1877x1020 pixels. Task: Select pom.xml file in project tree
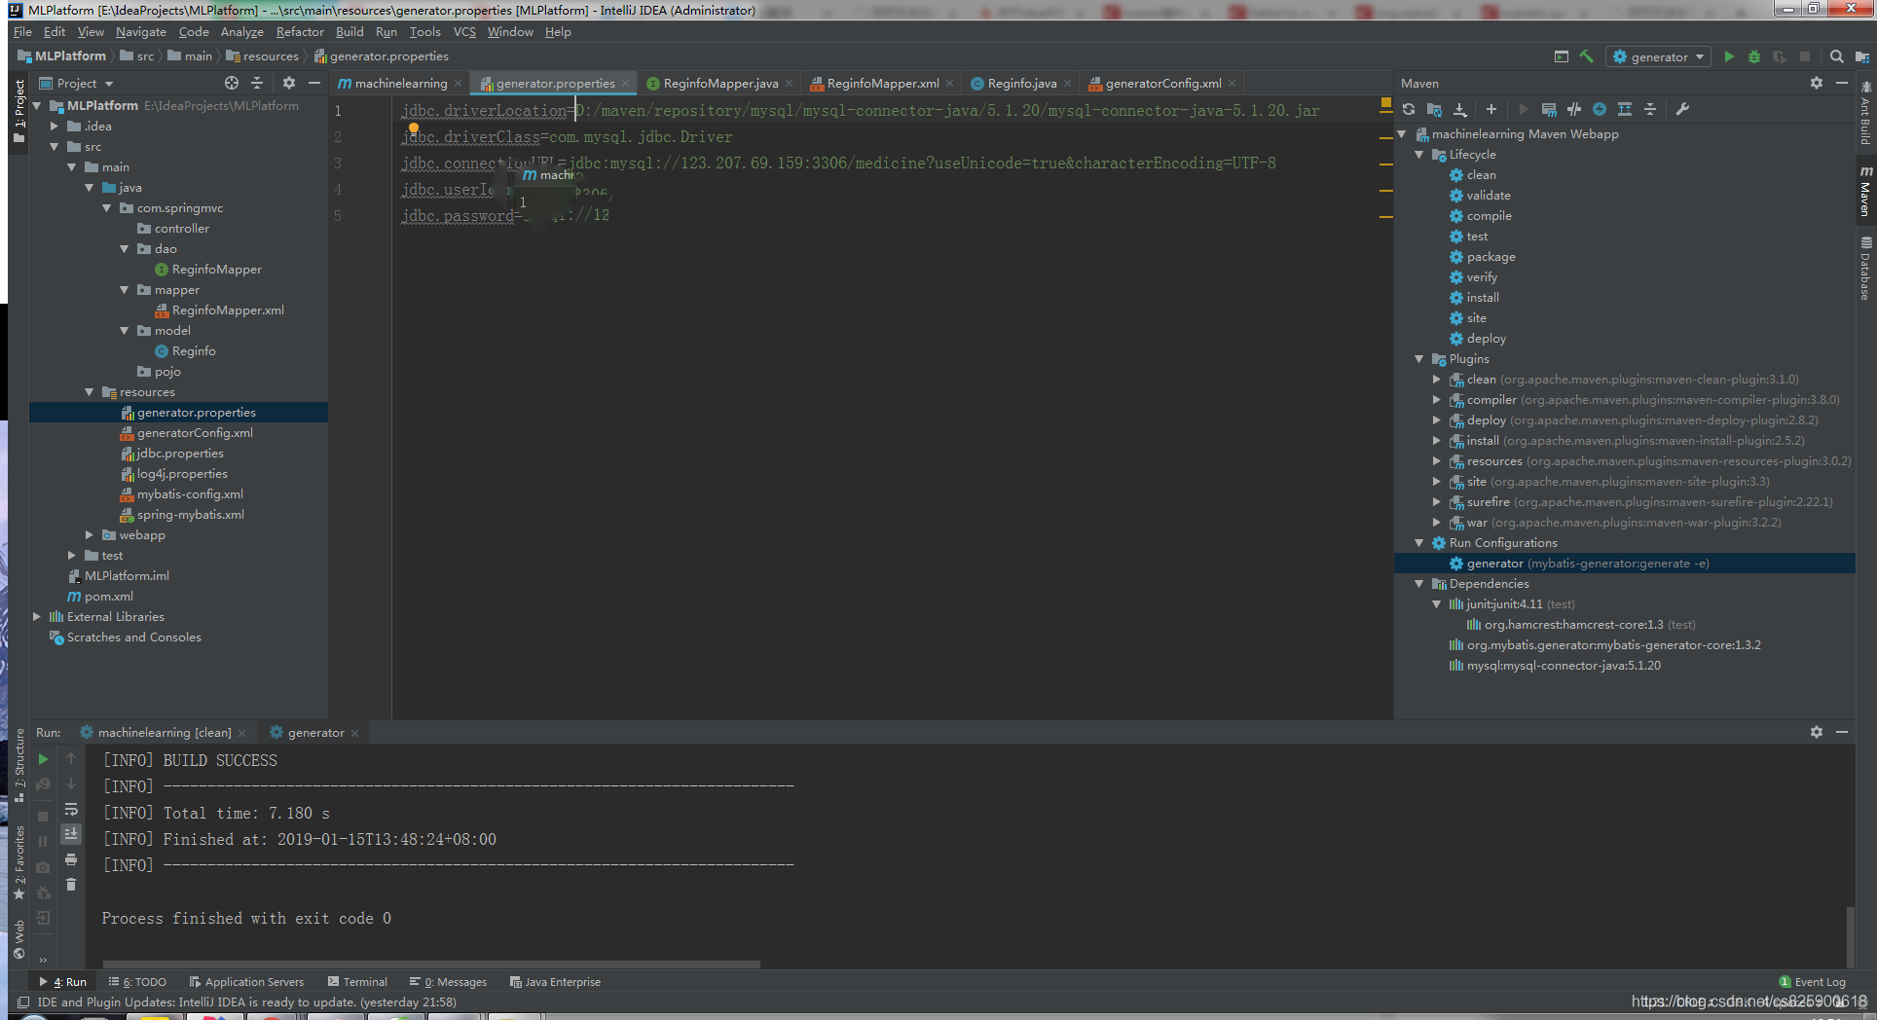[x=108, y=597]
